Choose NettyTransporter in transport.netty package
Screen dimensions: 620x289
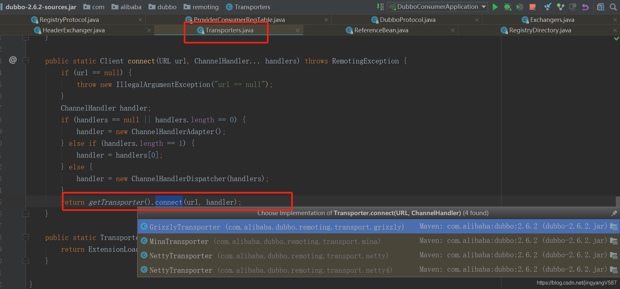coord(379,256)
